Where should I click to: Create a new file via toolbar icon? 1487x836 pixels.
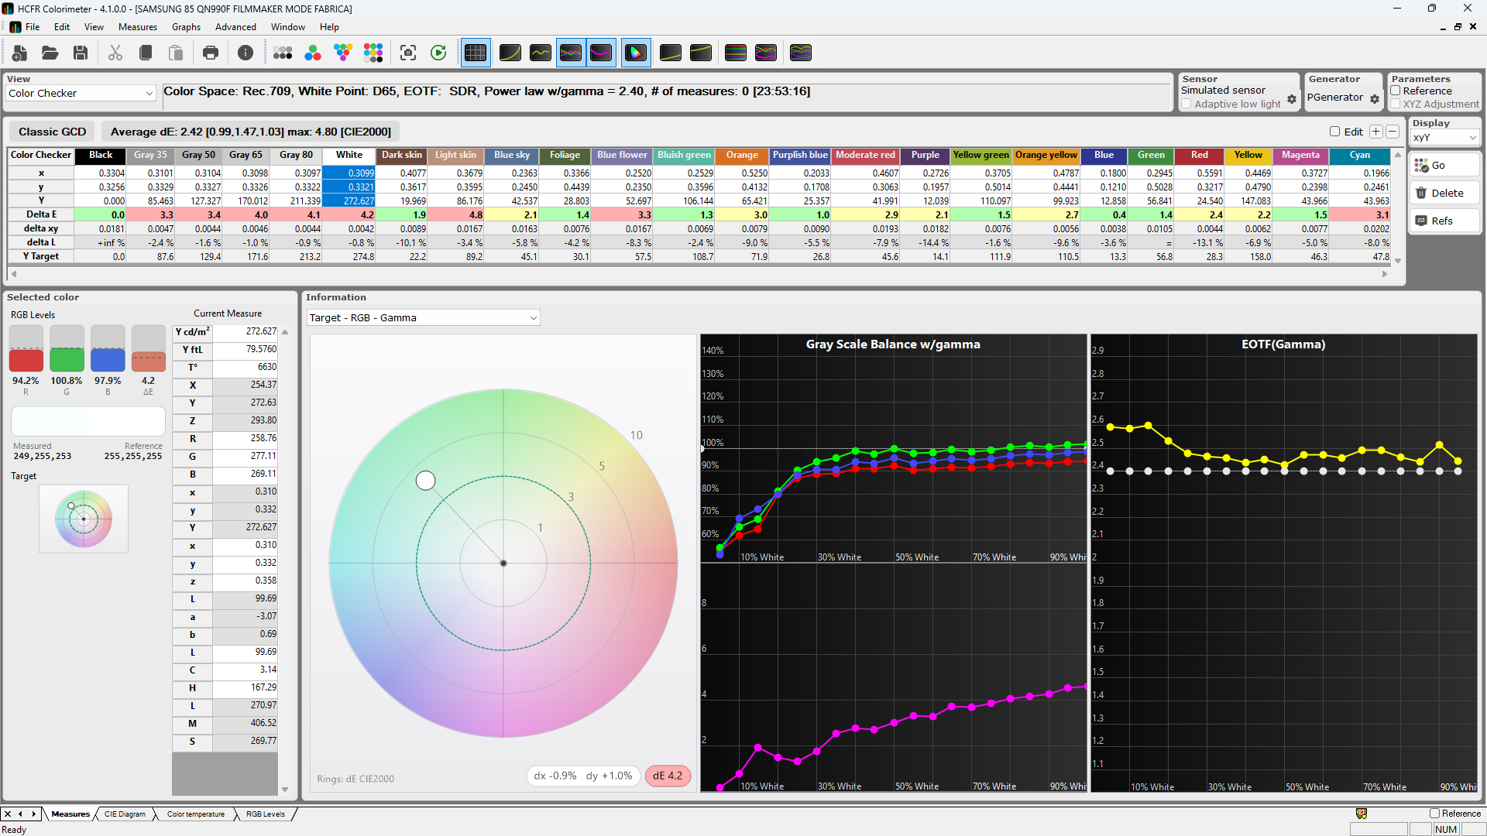pyautogui.click(x=19, y=53)
